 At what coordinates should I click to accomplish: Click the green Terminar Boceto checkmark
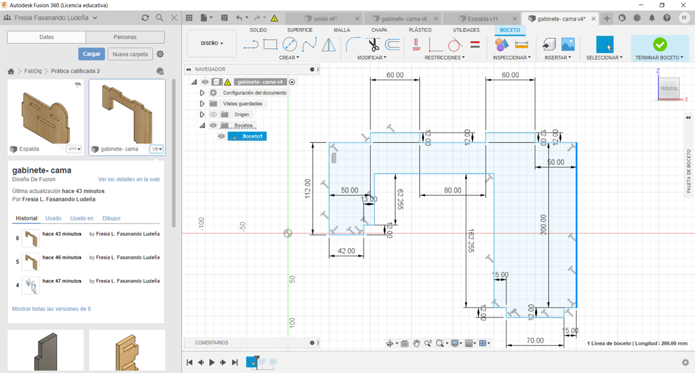pos(660,44)
